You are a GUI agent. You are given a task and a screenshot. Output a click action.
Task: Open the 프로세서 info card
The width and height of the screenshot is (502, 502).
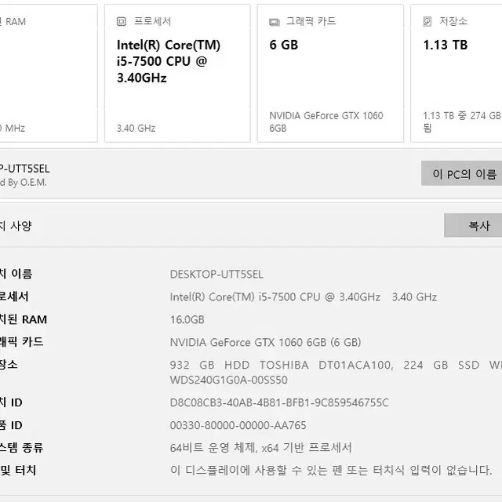click(x=177, y=73)
